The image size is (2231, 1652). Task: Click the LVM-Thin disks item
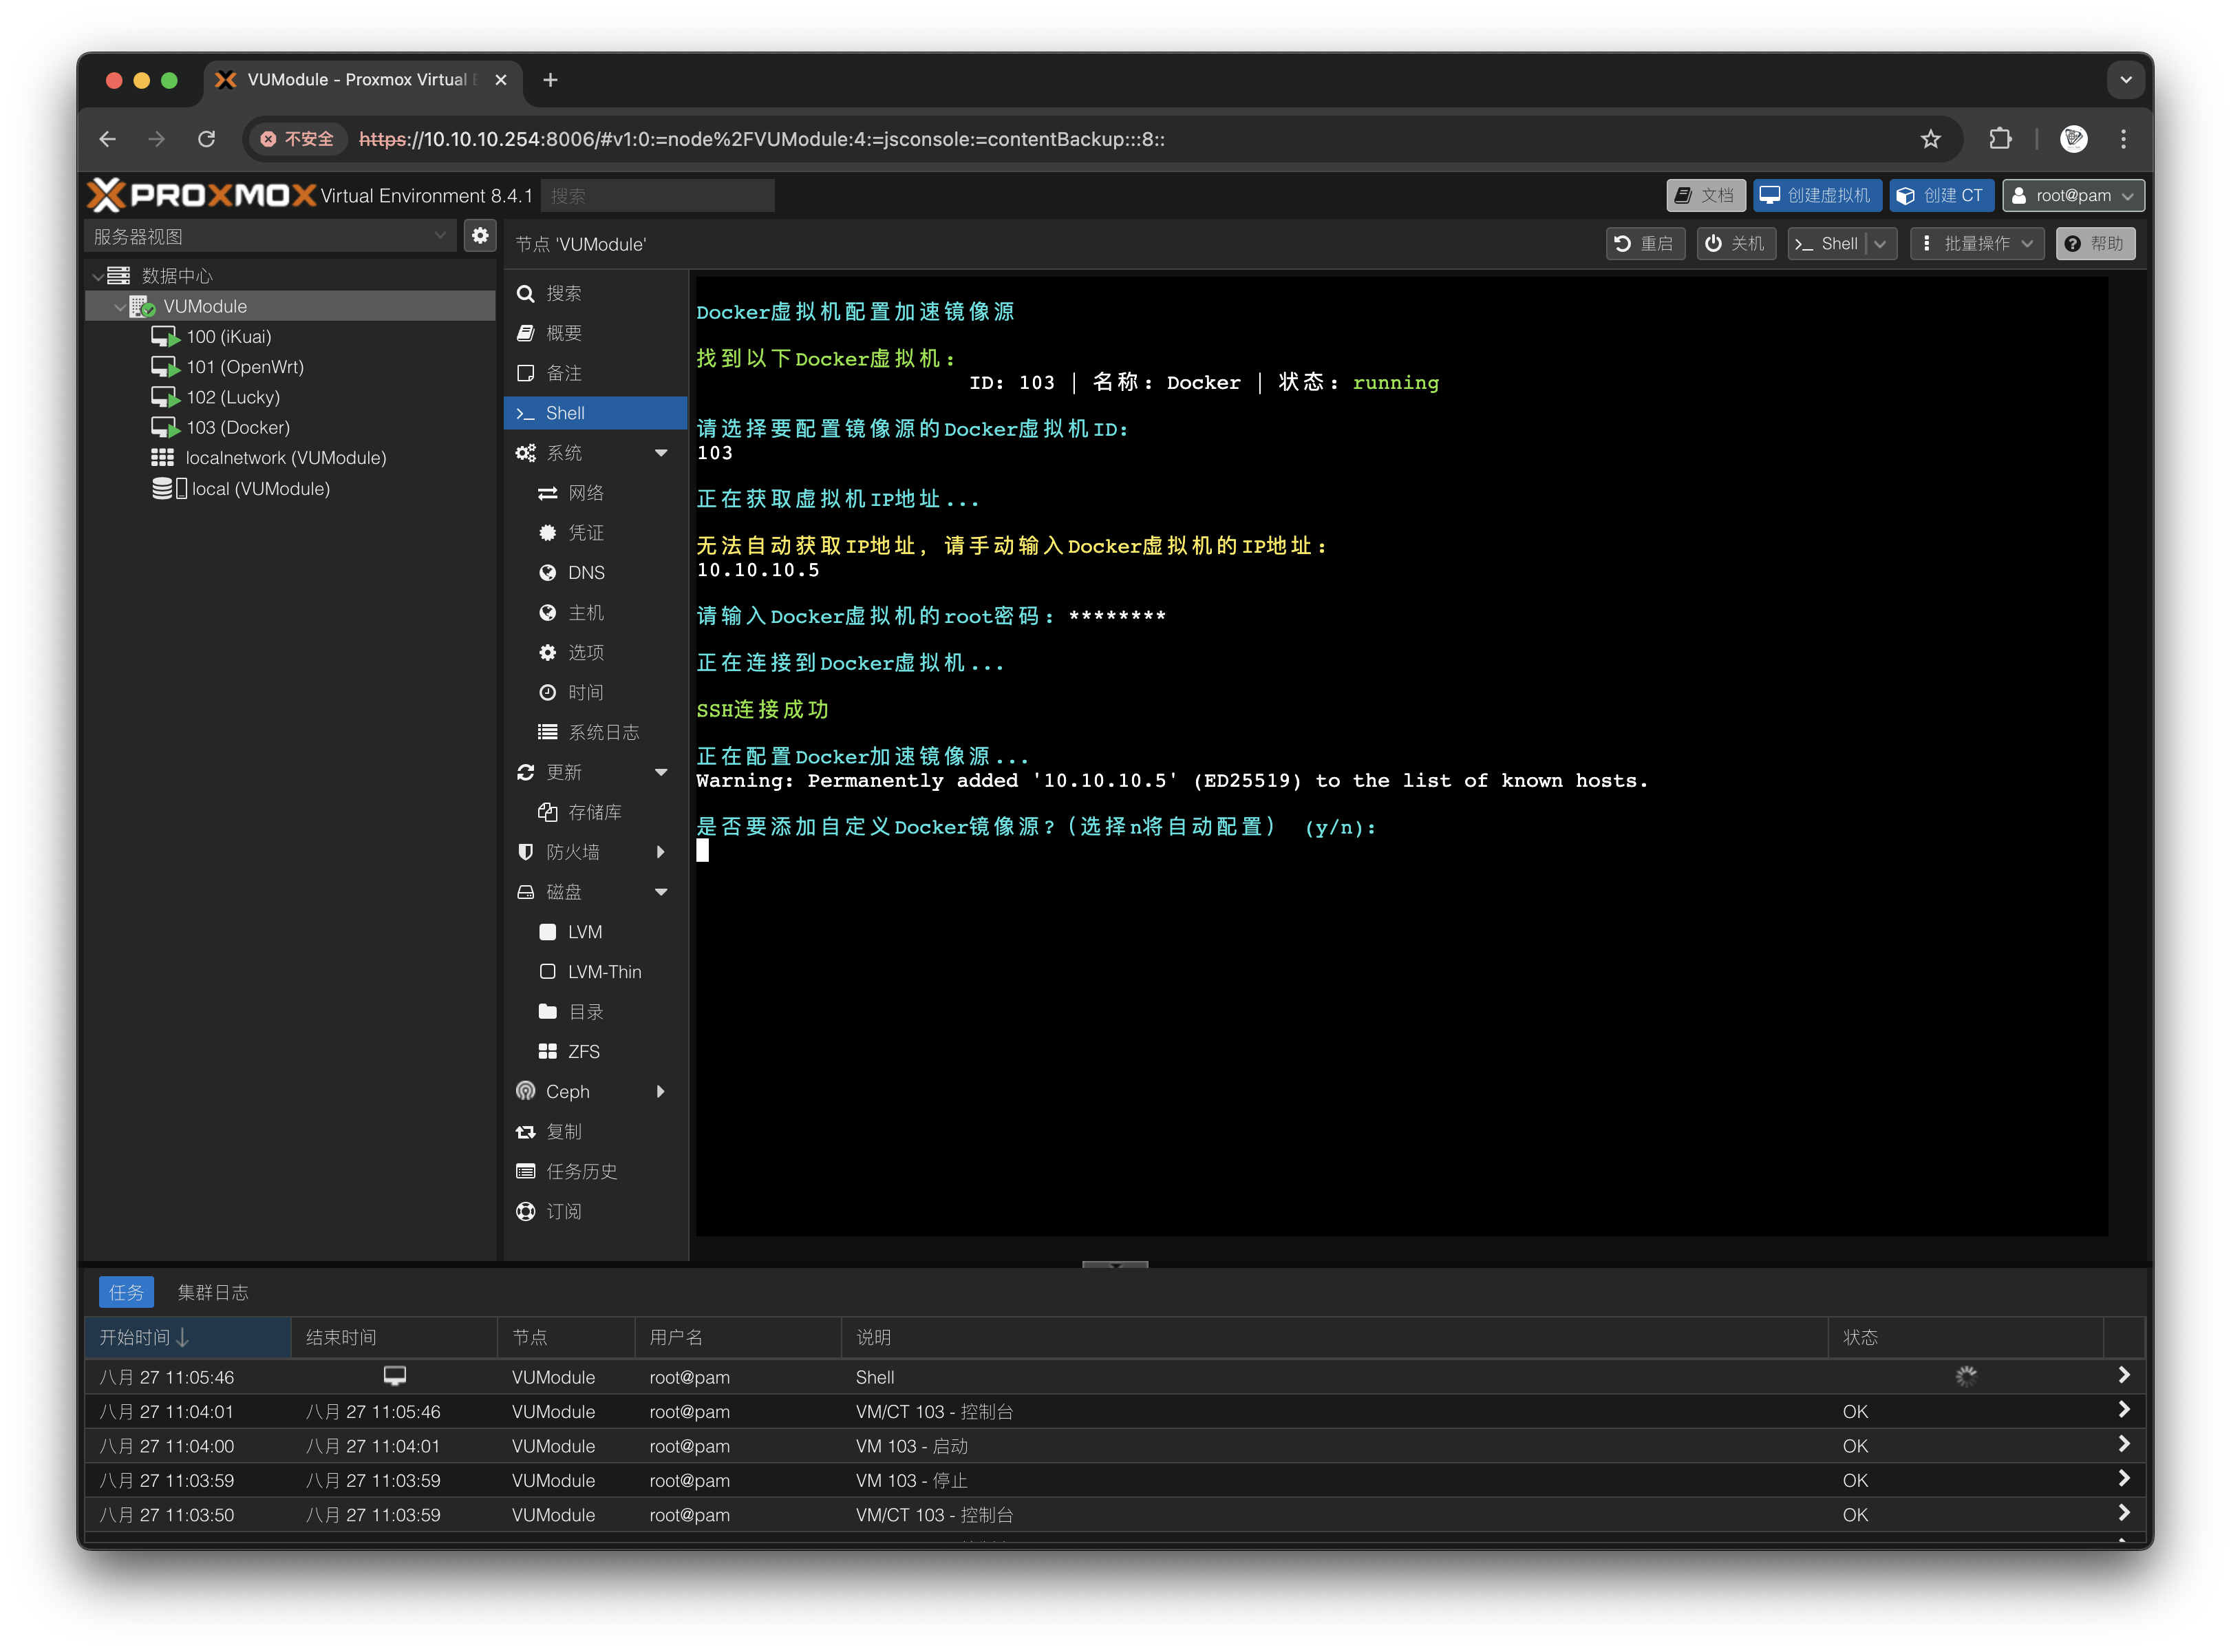coord(604,971)
